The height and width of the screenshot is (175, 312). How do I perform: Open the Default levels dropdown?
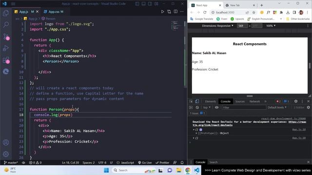(x=277, y=107)
